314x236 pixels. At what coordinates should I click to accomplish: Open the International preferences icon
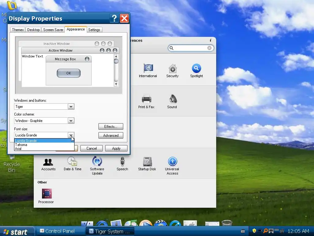[148, 68]
